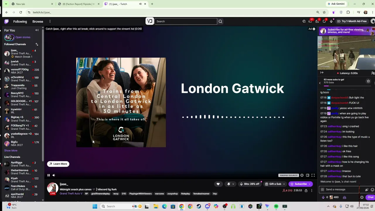
Task: Switch to the New tab browser tab
Action: [x=32, y=4]
